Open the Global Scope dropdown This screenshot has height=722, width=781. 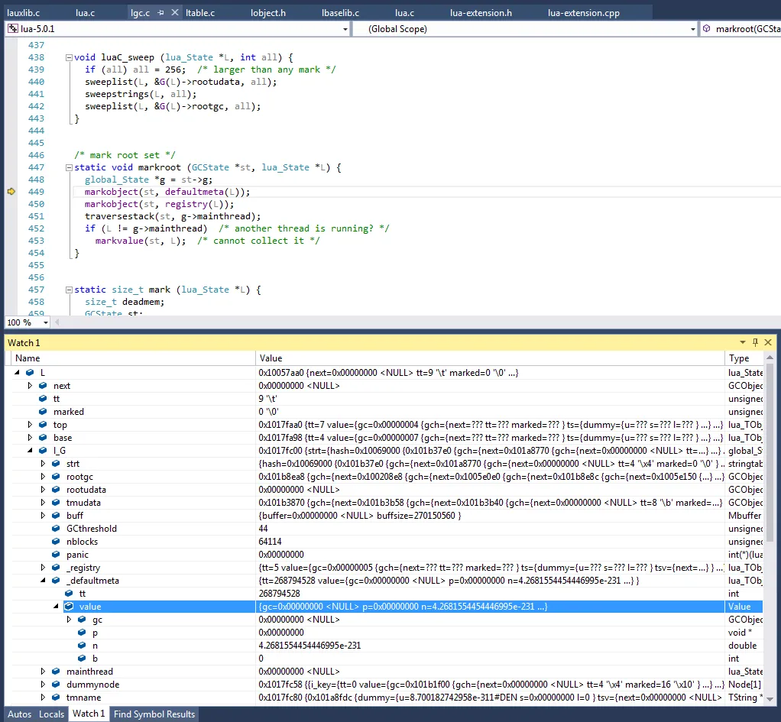coord(692,29)
